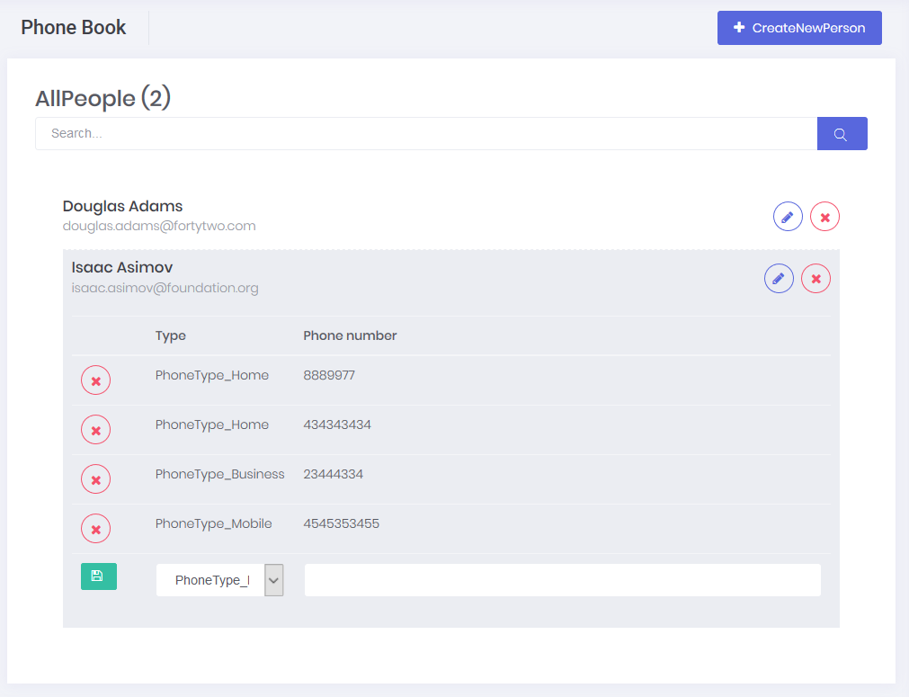Click the 23444334 phone number text
Image resolution: width=909 pixels, height=697 pixels.
(x=333, y=474)
